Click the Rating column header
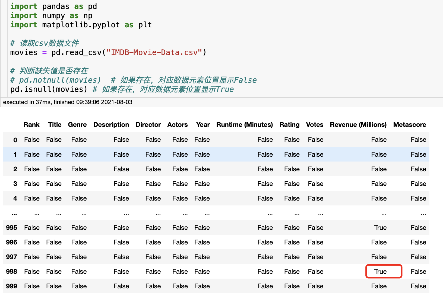The width and height of the screenshot is (443, 303). pyautogui.click(x=290, y=125)
